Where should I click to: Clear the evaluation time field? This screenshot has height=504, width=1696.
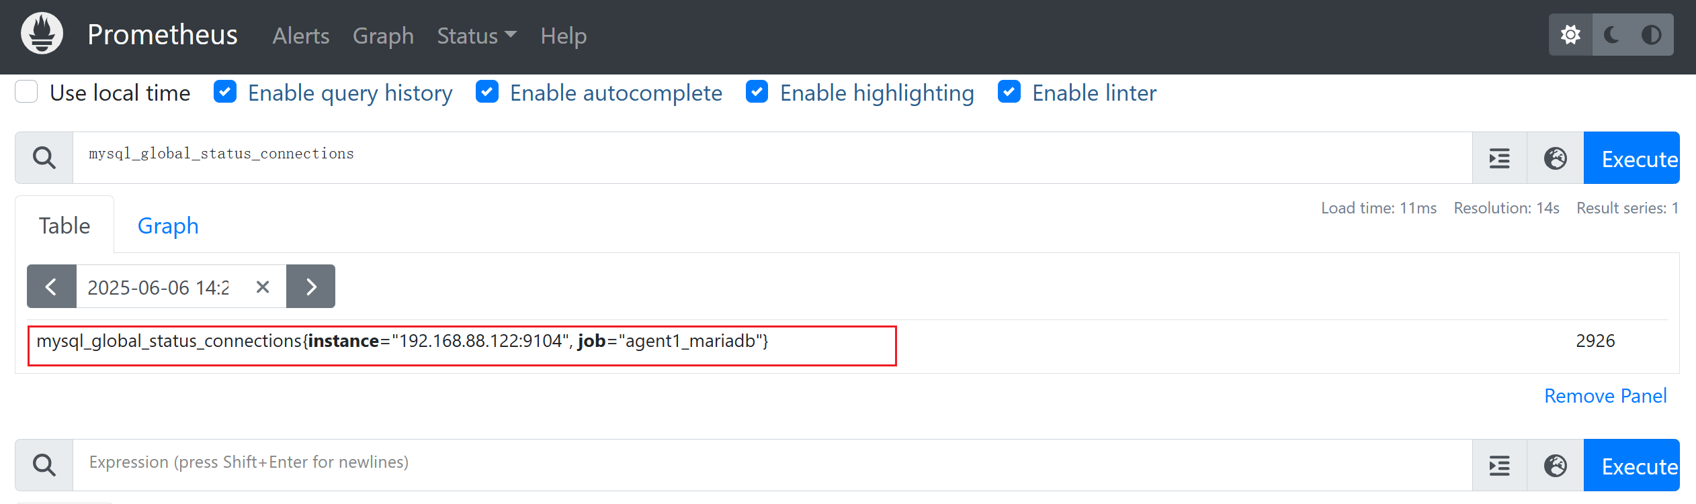point(263,287)
